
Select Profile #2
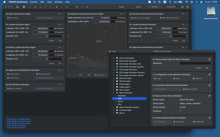click(201, 122)
